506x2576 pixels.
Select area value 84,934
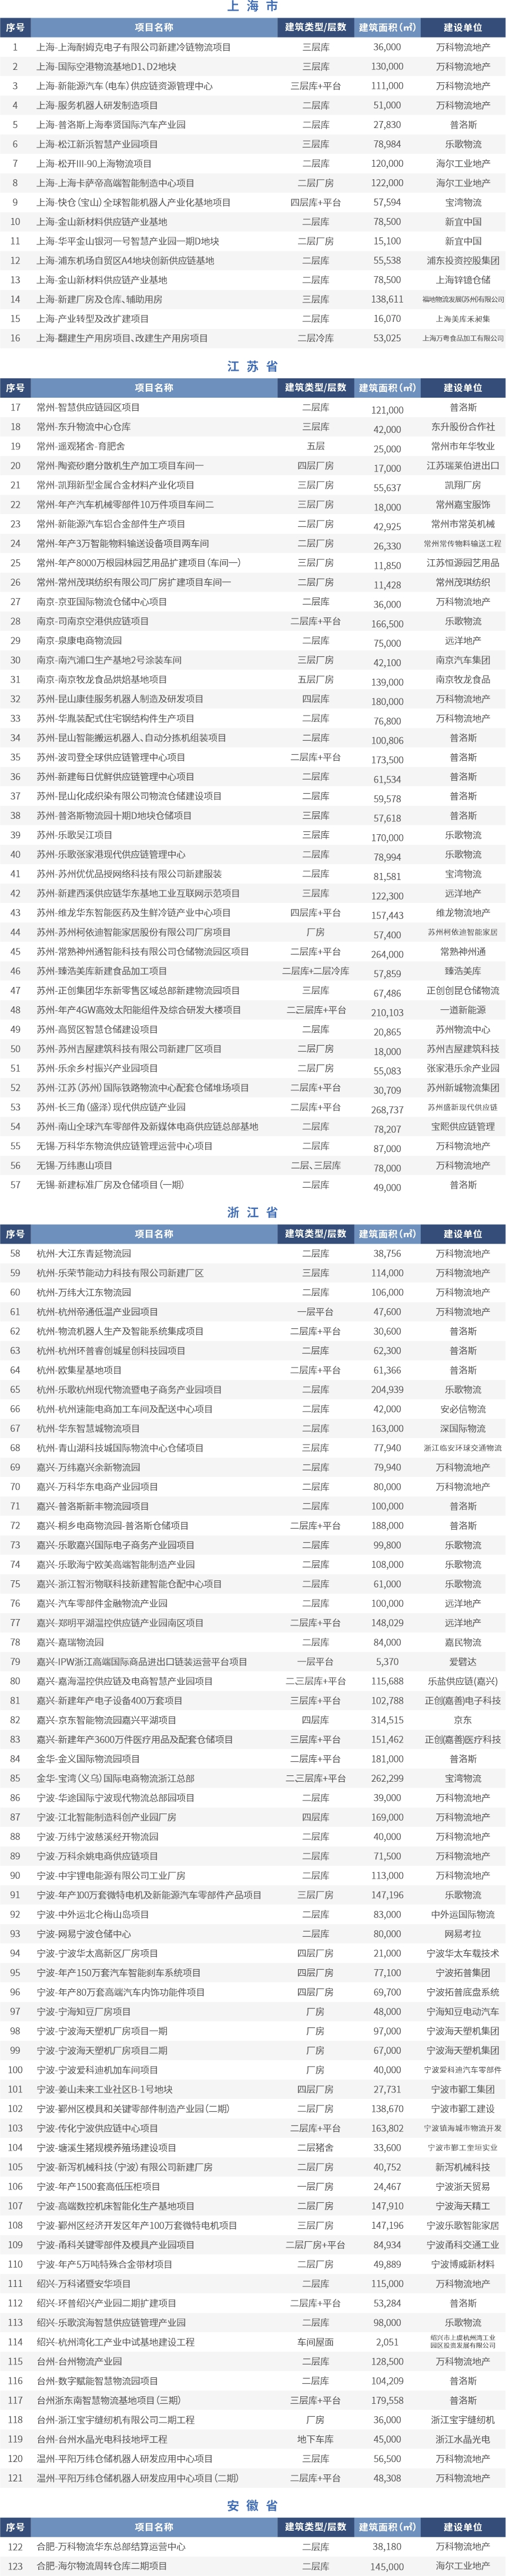pyautogui.click(x=387, y=2245)
